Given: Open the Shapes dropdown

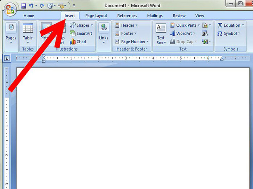Looking at the screenshot, I should pos(81,25).
